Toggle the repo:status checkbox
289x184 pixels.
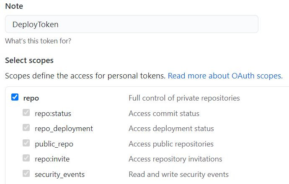(x=26, y=113)
